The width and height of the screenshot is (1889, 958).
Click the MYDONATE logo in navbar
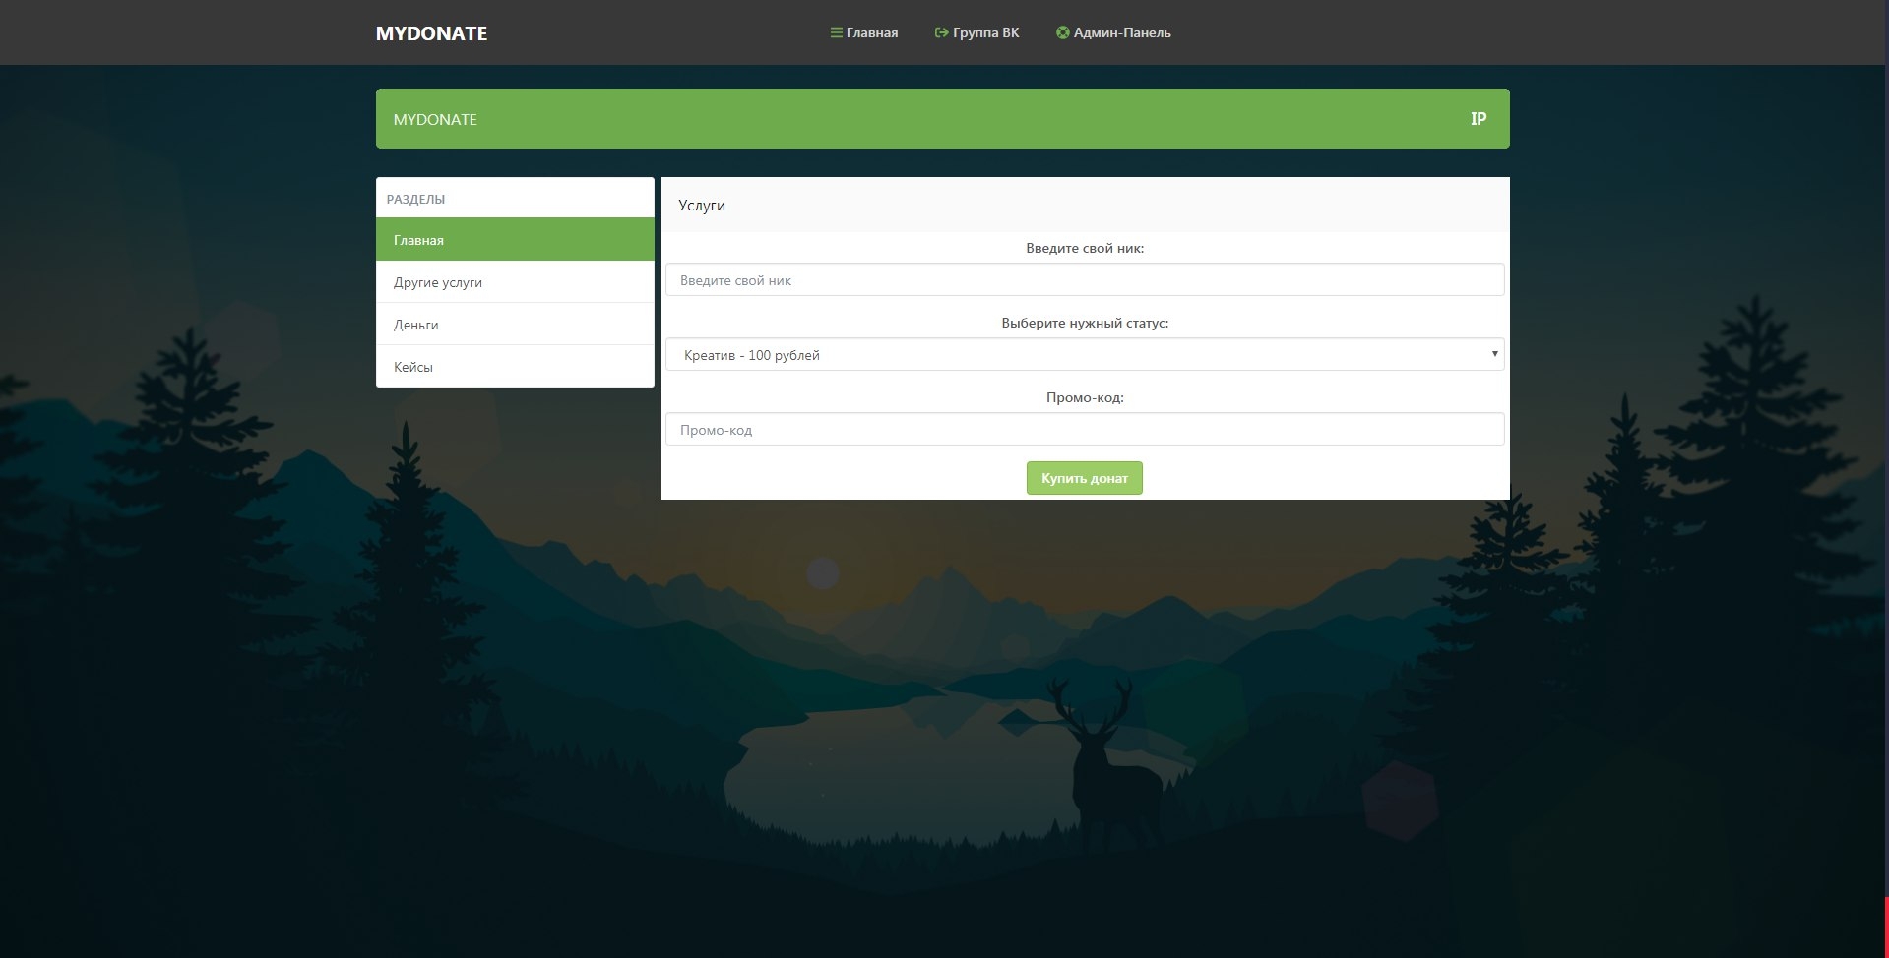(x=431, y=33)
